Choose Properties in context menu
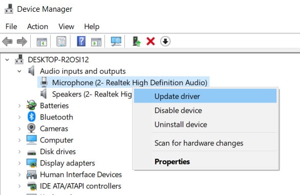Screen dimensions: 300x195 205,162
